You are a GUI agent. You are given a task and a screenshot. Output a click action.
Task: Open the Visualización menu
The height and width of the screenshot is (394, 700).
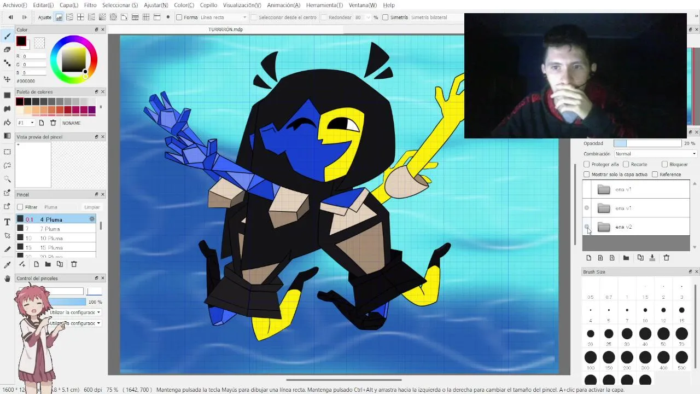coord(242,5)
